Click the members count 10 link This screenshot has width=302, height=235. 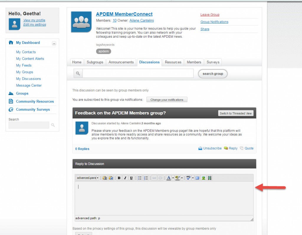(x=115, y=20)
